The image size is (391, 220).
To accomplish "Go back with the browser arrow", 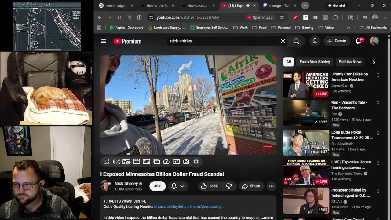I will click(x=100, y=17).
